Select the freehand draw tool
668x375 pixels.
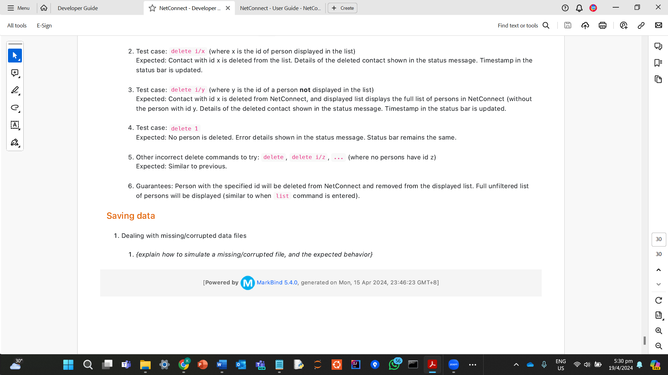(15, 108)
